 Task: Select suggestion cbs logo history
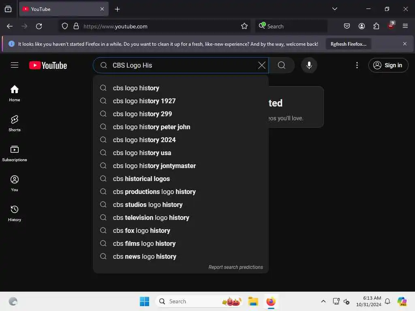click(181, 88)
